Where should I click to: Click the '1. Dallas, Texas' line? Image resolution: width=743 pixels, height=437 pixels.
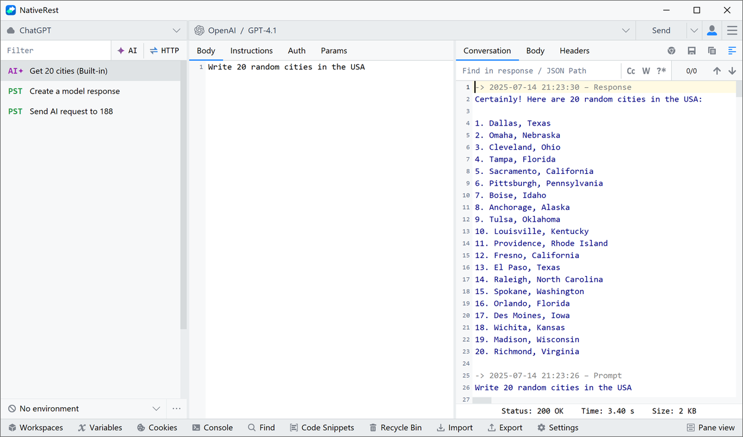point(513,123)
